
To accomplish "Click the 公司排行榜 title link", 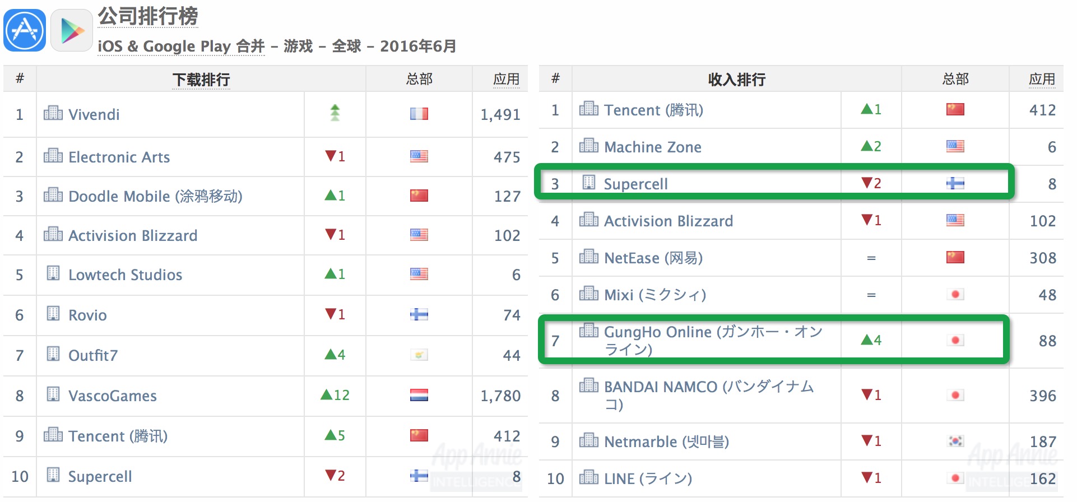I will 148,16.
